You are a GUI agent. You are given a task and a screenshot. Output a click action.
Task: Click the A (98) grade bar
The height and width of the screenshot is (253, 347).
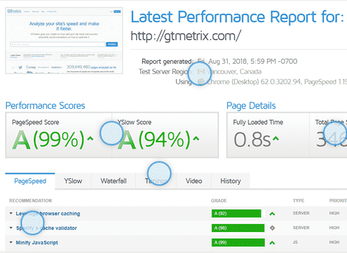point(238,228)
